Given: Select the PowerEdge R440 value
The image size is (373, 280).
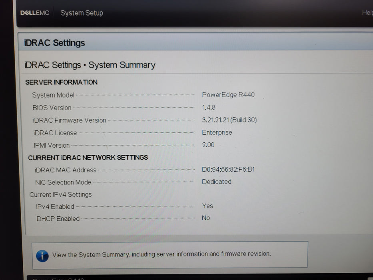Looking at the screenshot, I should 228,95.
